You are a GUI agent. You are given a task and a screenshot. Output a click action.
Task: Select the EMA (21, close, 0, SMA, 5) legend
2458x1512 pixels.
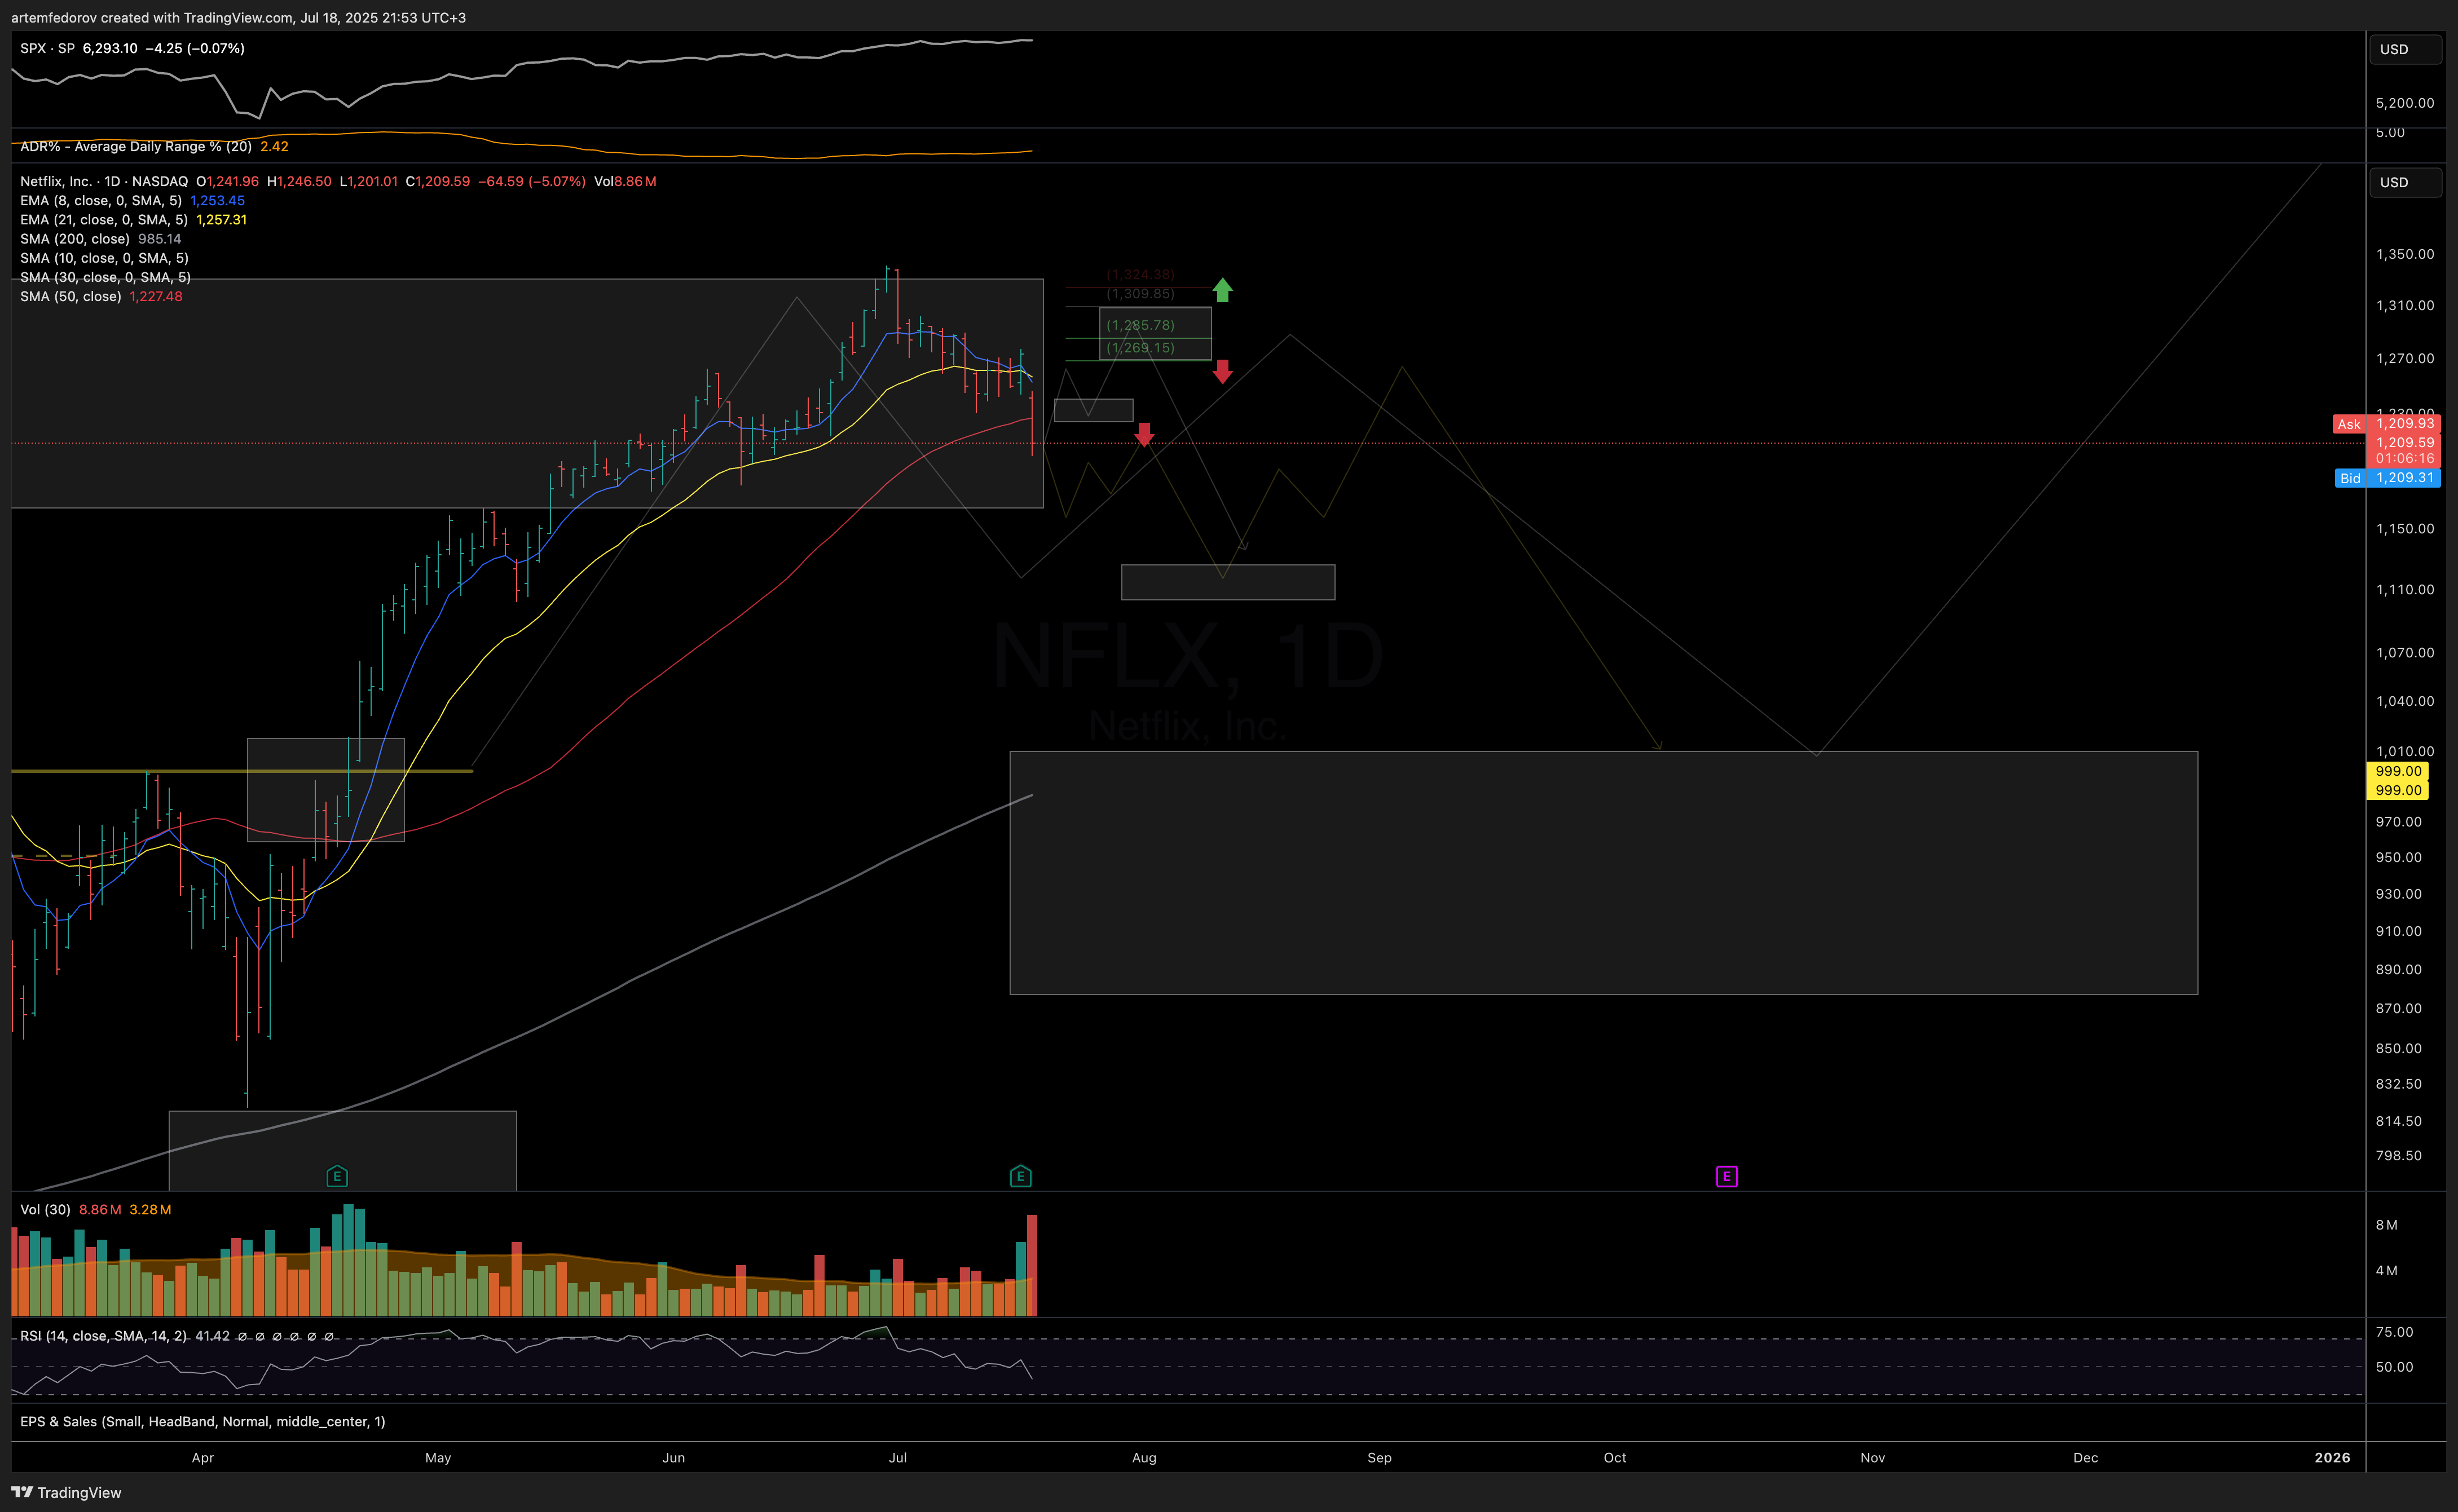click(104, 219)
